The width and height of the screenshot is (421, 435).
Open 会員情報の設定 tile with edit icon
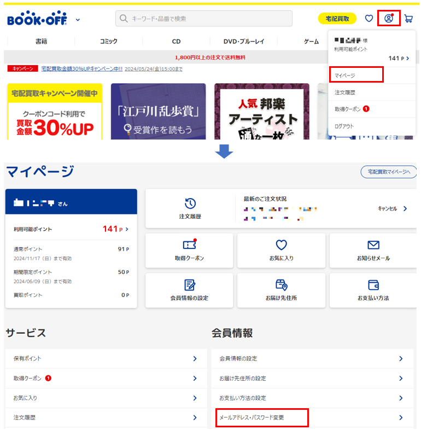(189, 291)
